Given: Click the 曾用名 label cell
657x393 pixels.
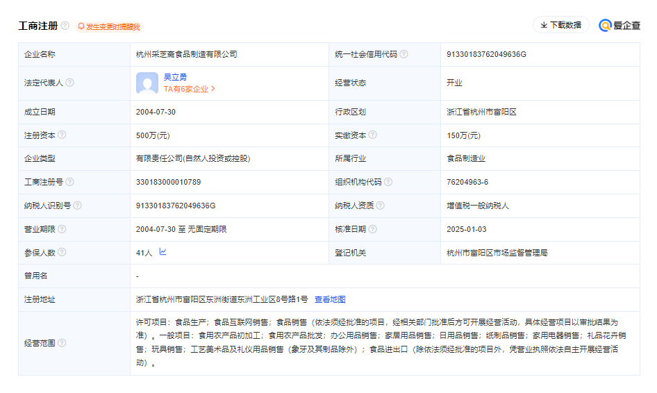Looking at the screenshot, I should (74, 276).
